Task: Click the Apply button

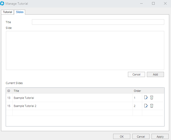Action: 160,137
